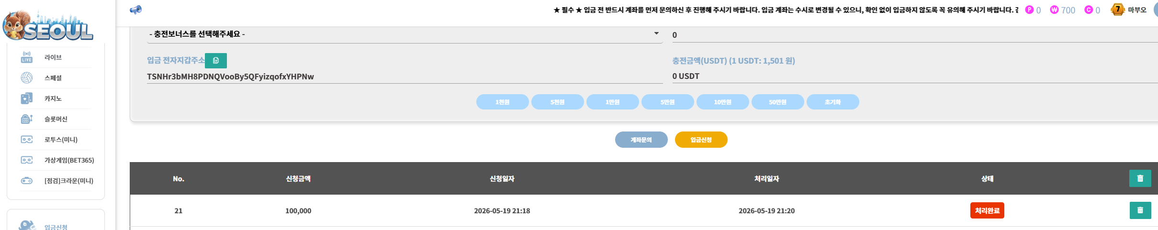Delete row 21 with trash icon
The width and height of the screenshot is (1158, 230).
[x=1140, y=210]
